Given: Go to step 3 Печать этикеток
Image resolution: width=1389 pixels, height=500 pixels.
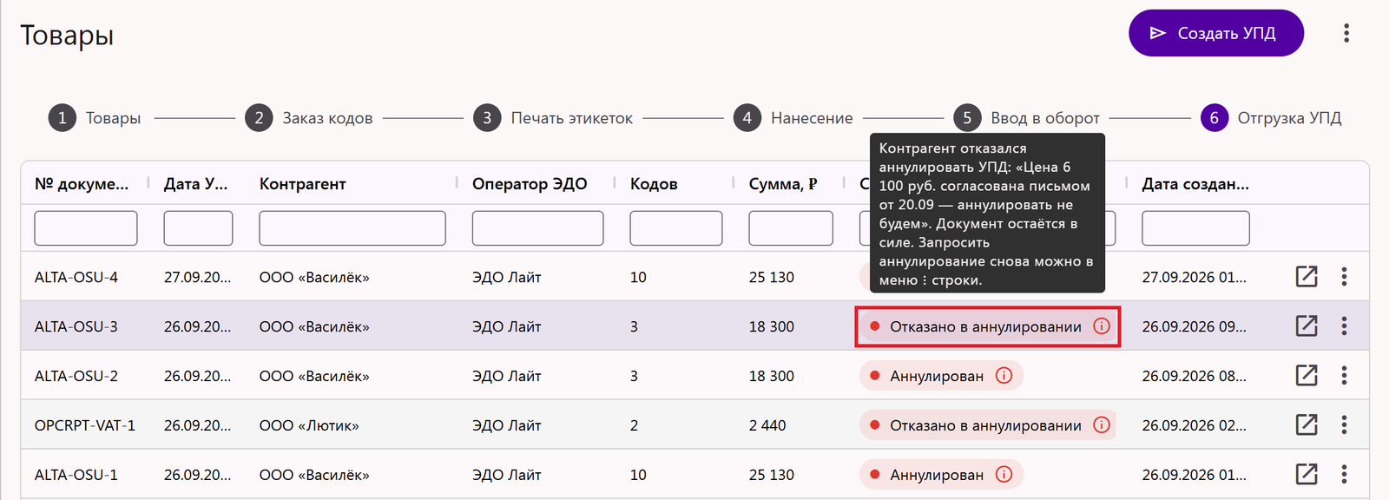Looking at the screenshot, I should pos(553,118).
